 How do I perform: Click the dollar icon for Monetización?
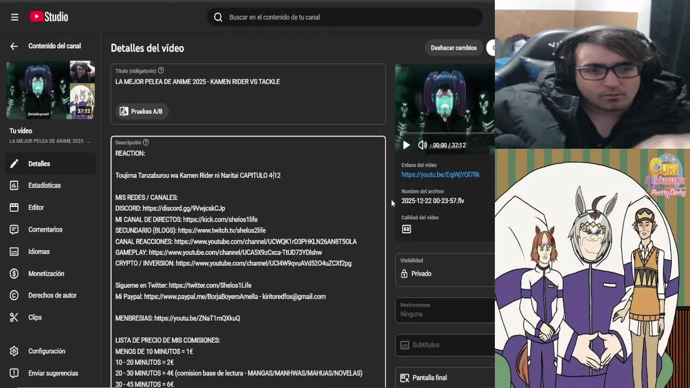15,274
